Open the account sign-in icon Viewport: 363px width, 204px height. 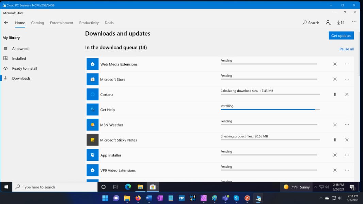click(328, 22)
